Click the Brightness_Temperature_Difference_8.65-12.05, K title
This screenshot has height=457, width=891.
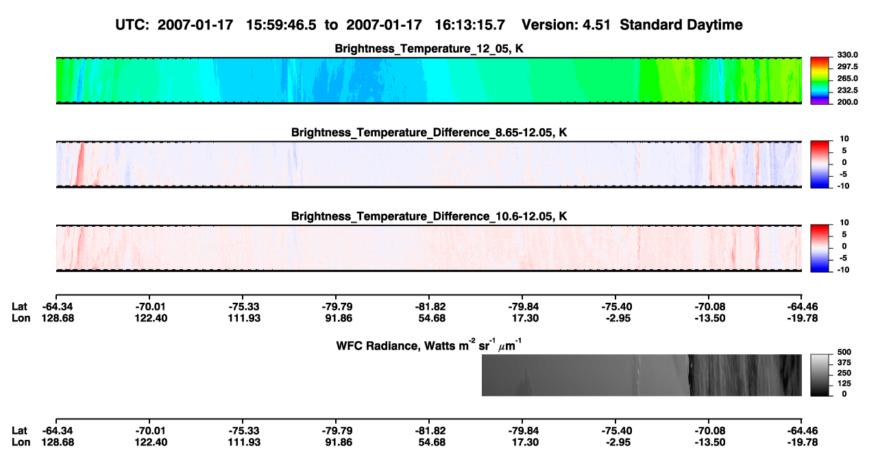coord(429,132)
